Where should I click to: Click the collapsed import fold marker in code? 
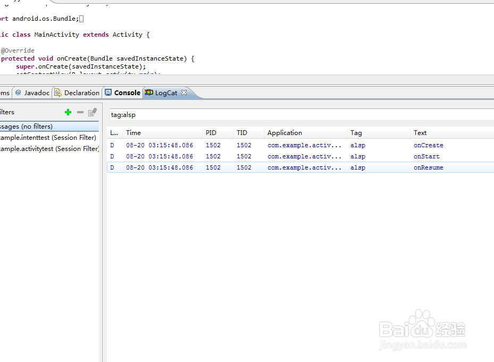coord(81,19)
